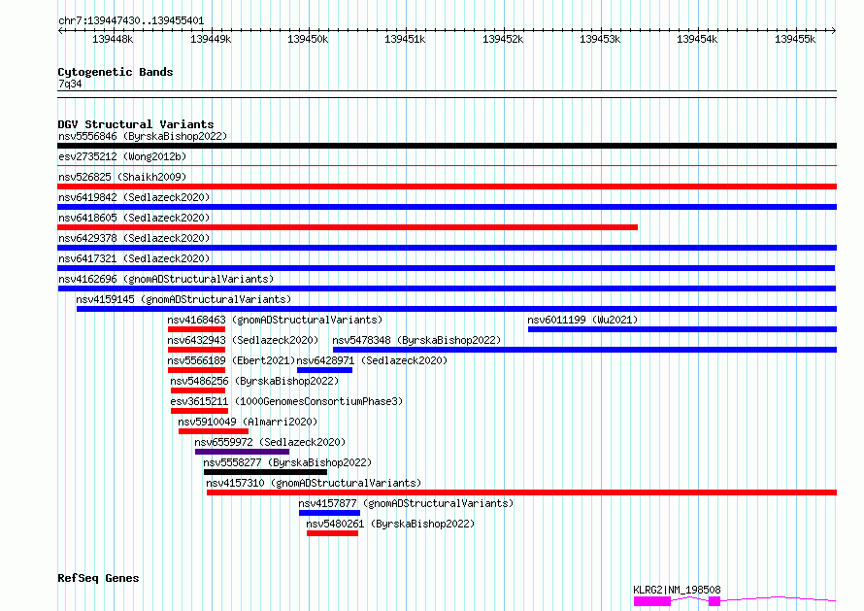Click the blue nsv4159145 variant bar

click(x=457, y=309)
